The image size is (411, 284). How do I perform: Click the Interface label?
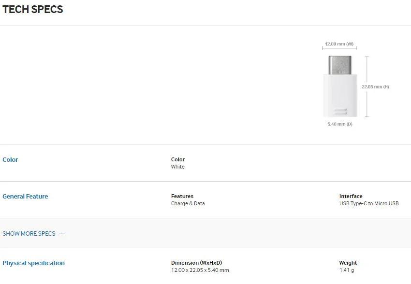(351, 197)
